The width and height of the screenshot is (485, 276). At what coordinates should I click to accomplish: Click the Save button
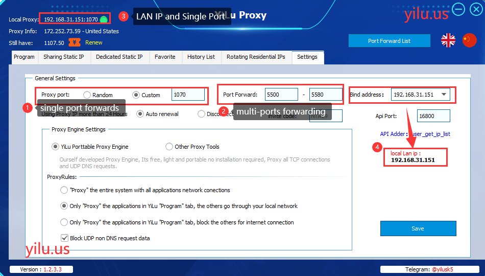[x=418, y=228]
